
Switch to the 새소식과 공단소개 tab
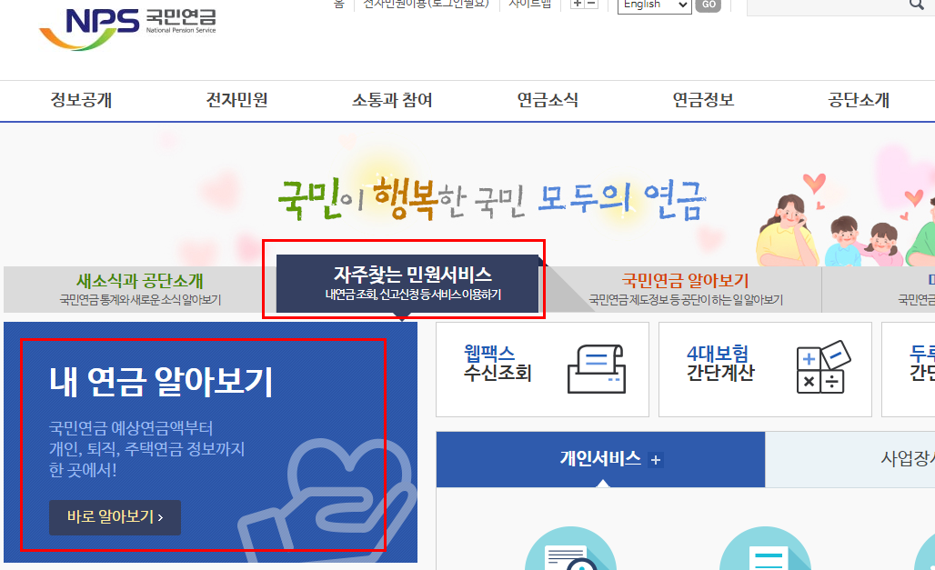[140, 289]
